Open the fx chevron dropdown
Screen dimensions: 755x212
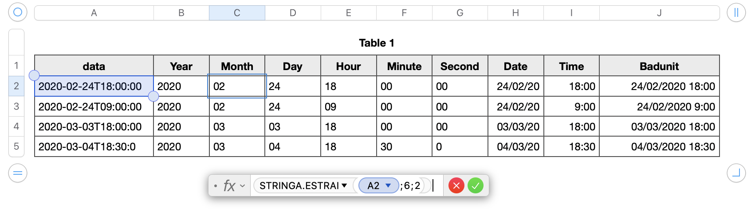click(243, 186)
